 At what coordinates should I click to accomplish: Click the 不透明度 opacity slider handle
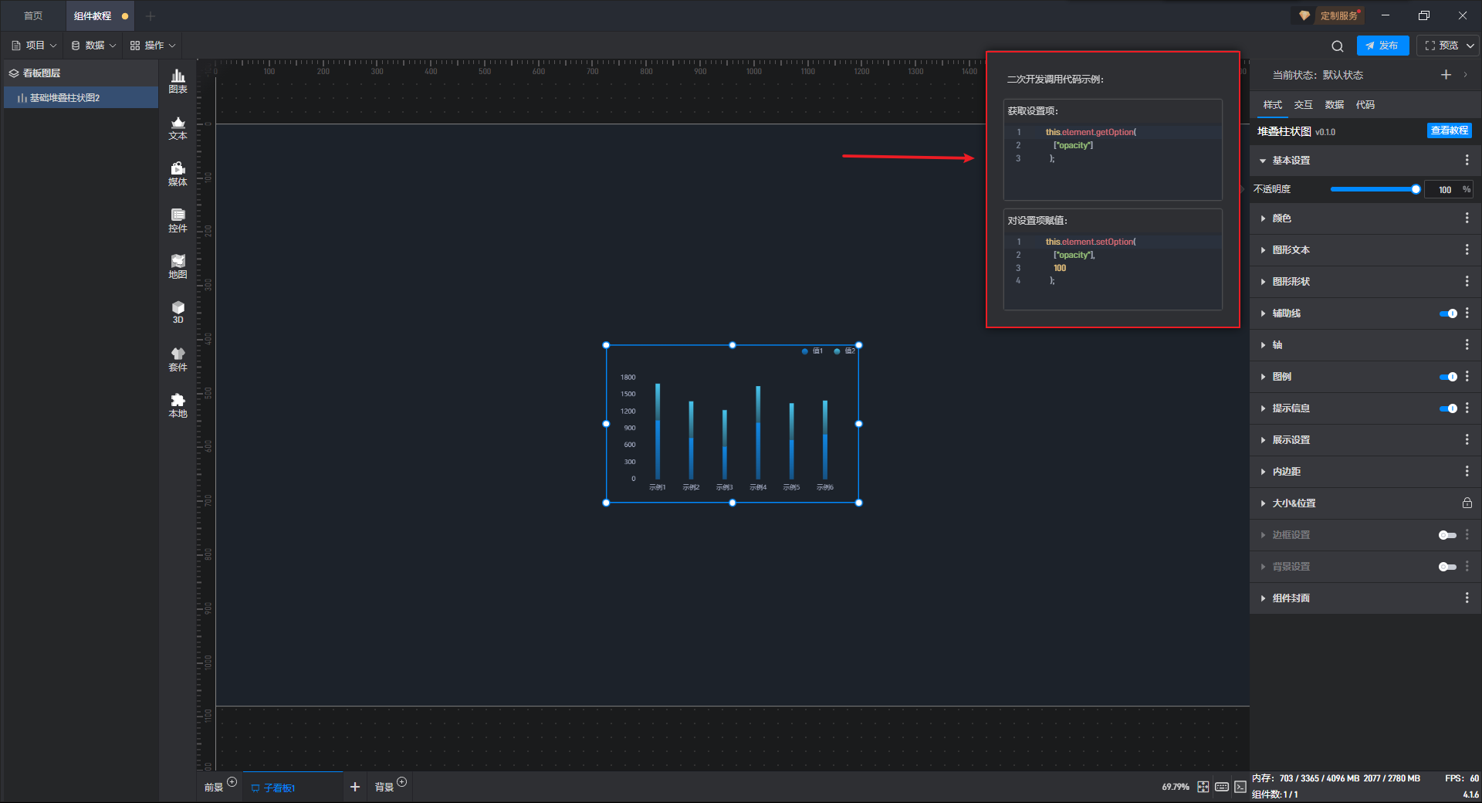point(1416,189)
